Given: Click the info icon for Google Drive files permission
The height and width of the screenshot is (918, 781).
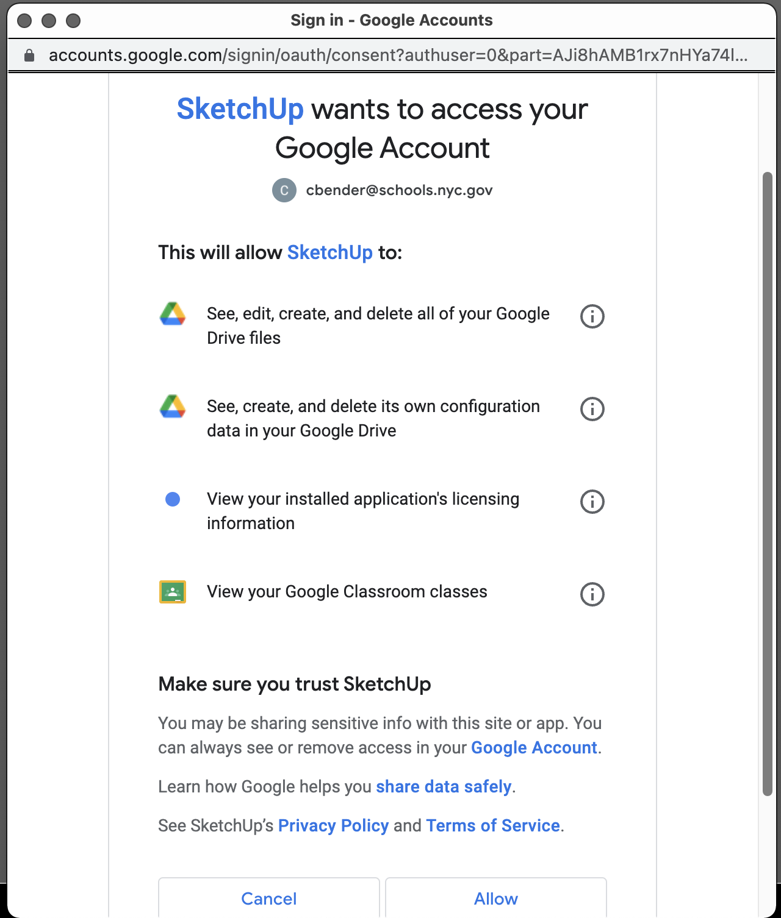Looking at the screenshot, I should pyautogui.click(x=592, y=316).
